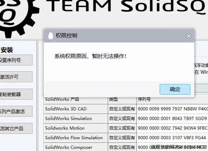Click type cell for SolidWorks Composer
This screenshot has height=151, width=208.
tap(122, 147)
